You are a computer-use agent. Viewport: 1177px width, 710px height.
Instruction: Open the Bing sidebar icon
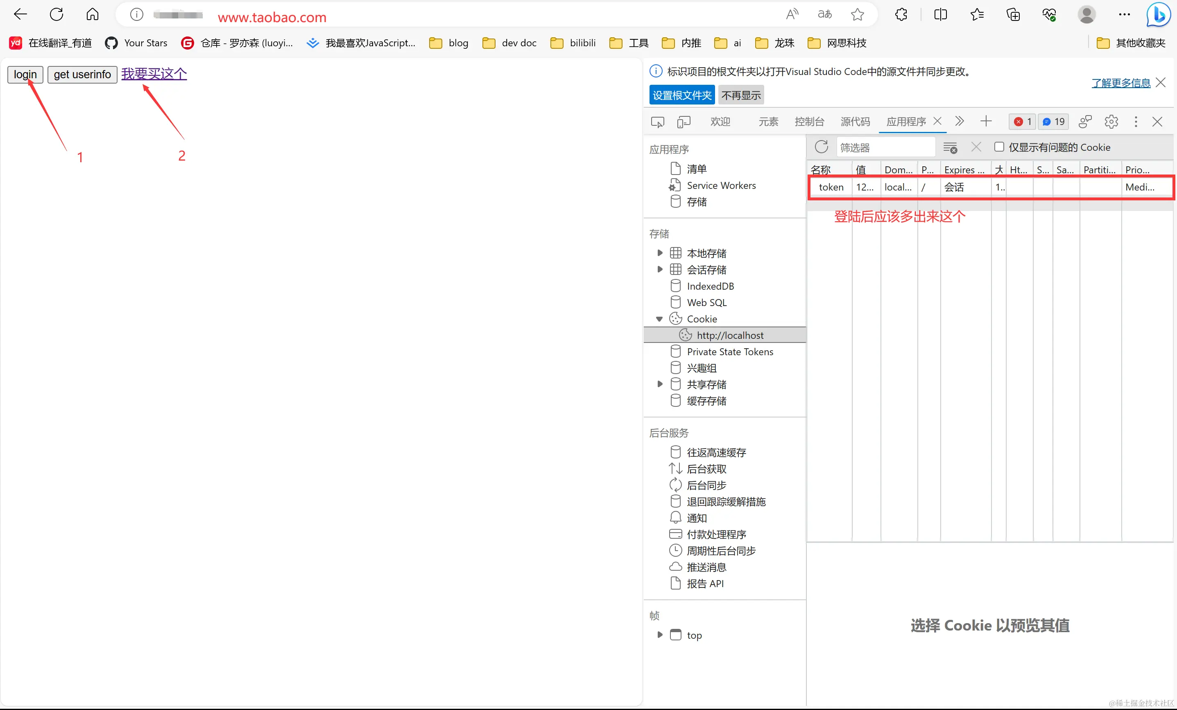tap(1159, 15)
